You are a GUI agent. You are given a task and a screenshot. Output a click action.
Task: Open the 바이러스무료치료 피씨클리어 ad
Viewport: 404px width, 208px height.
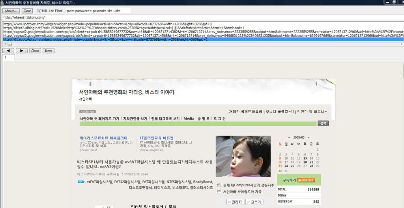104,138
